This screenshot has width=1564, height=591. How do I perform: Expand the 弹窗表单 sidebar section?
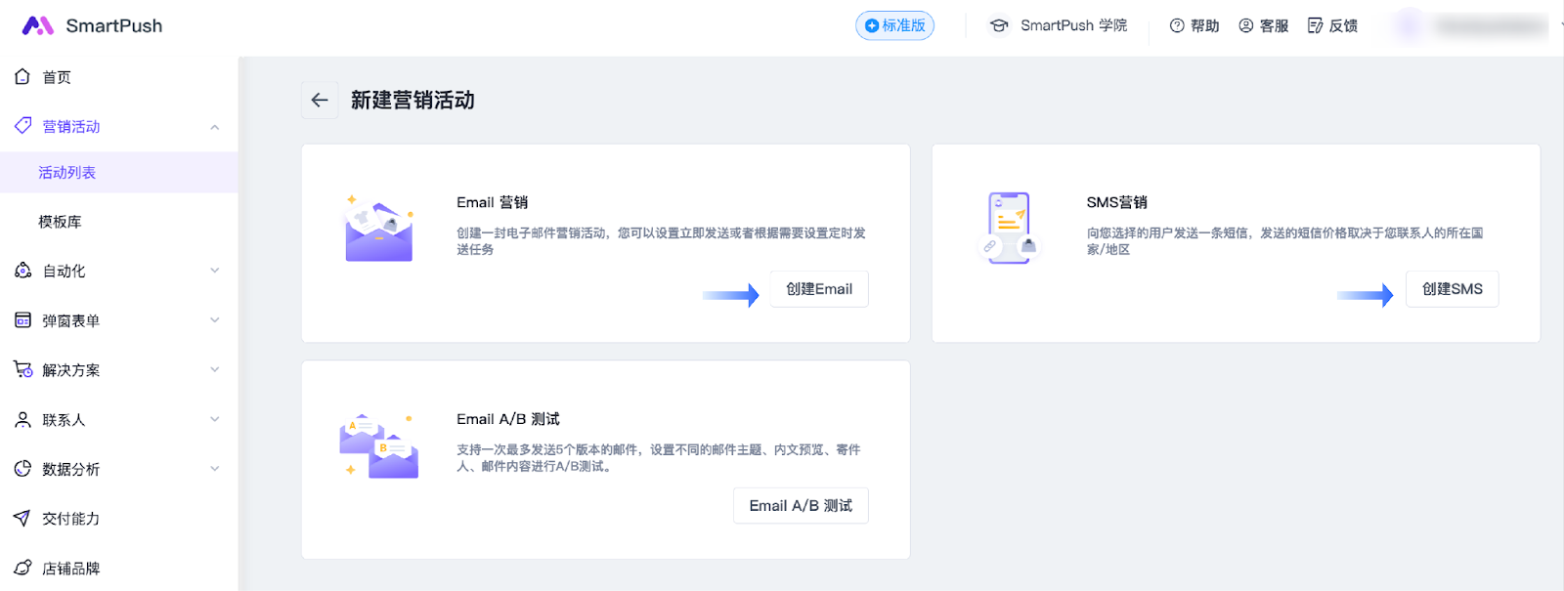pyautogui.click(x=214, y=320)
